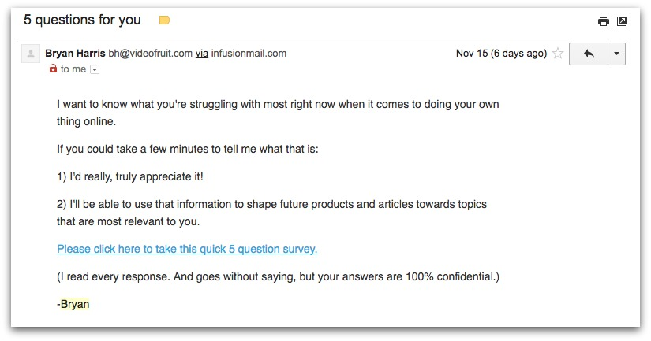Click the bh@videofruit.com address
651x341 pixels.
pyautogui.click(x=150, y=54)
